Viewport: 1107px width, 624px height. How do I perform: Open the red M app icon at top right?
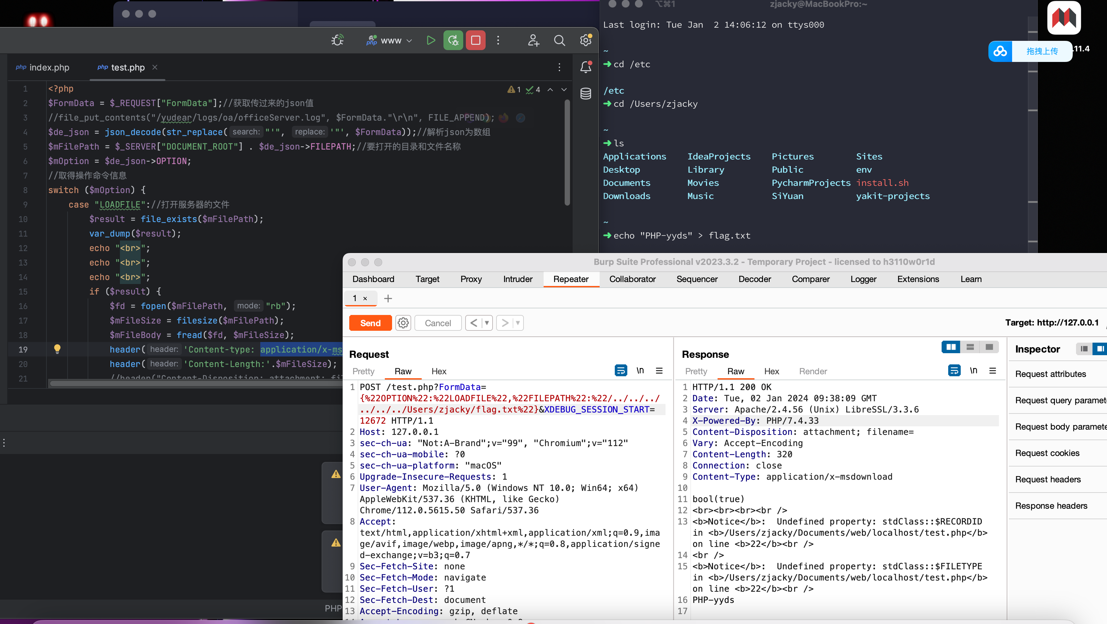[1064, 17]
